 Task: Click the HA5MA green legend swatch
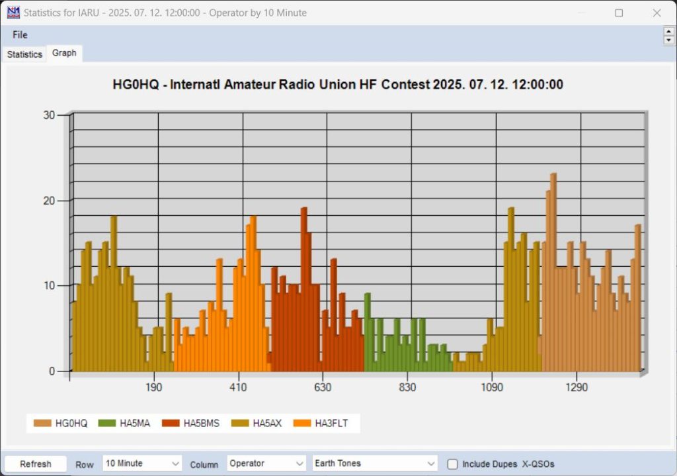107,423
